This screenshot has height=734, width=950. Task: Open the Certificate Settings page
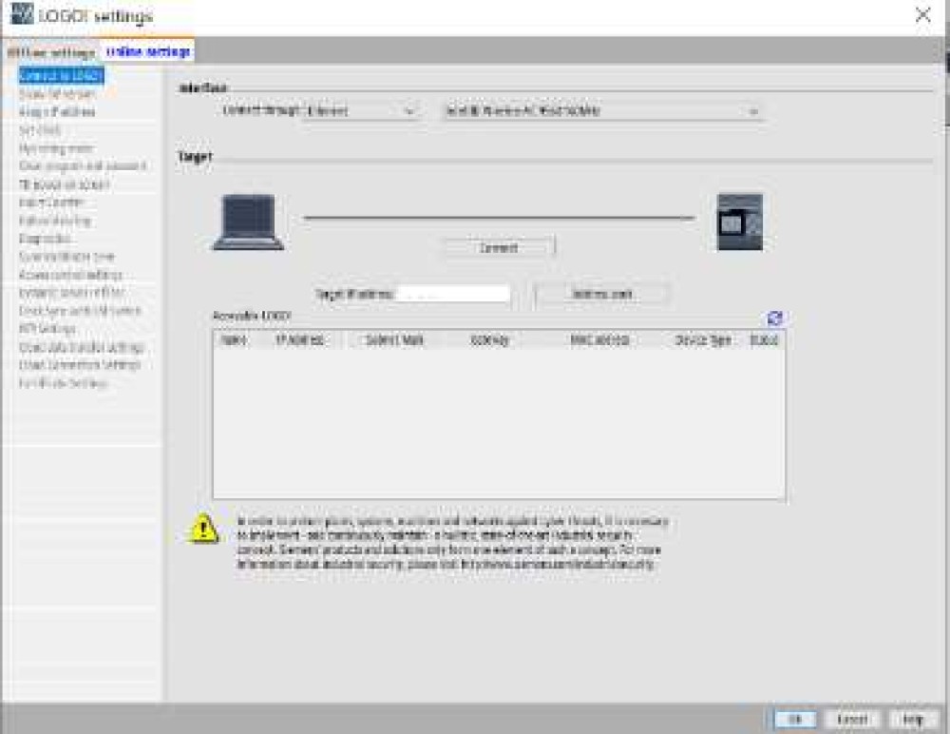63,383
